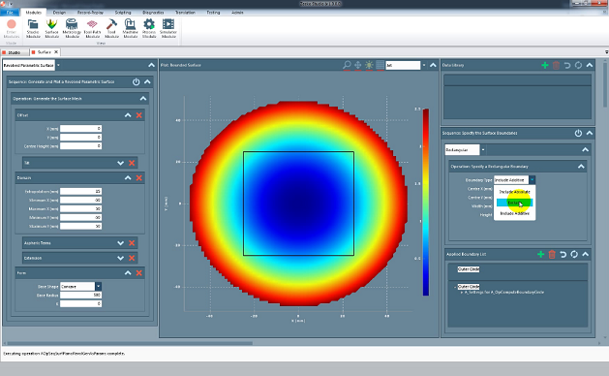Collapse the Generate the Surface Mesh operation

143,99
